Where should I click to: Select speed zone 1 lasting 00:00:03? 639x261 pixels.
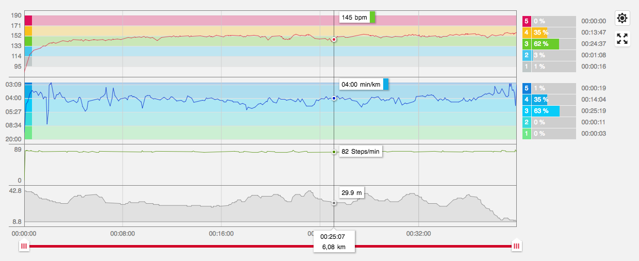tap(549, 134)
